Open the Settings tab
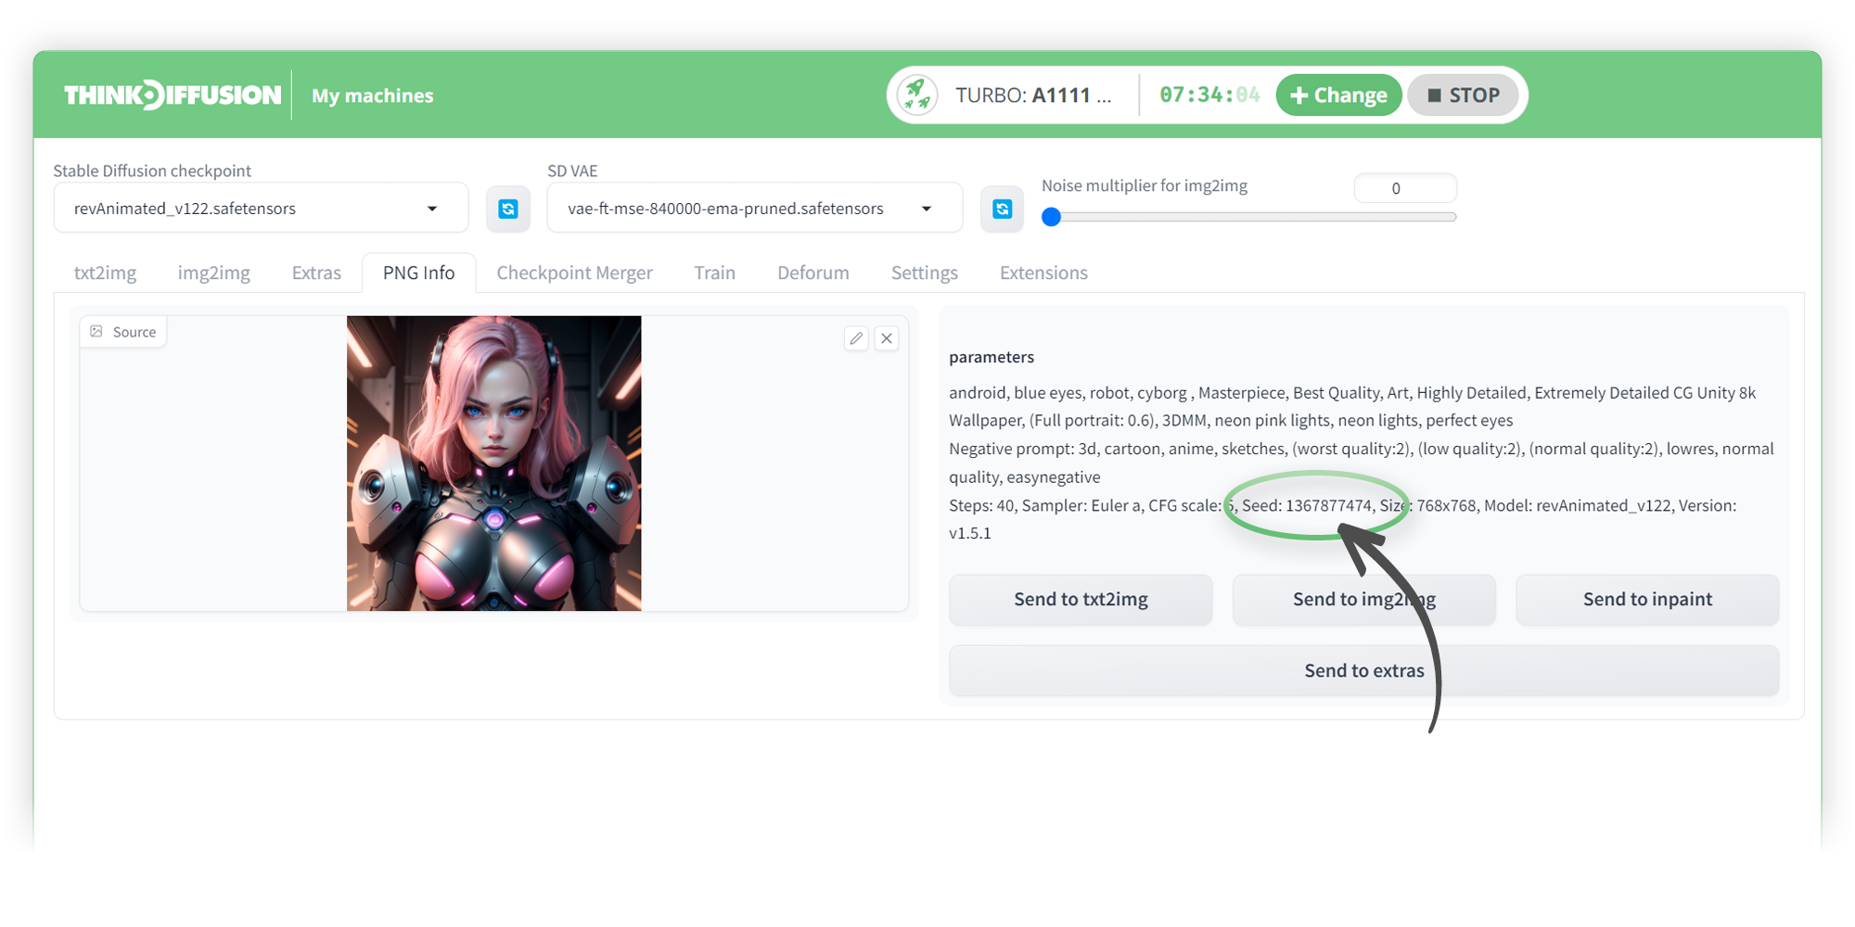This screenshot has height=927, width=1855. click(x=924, y=273)
